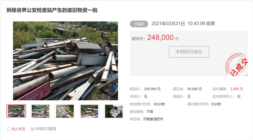
Task: Click the 河南省信阳市 location text
Action: point(153,119)
